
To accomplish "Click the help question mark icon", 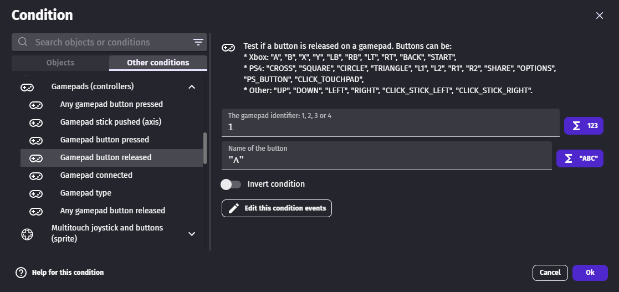I will (x=21, y=273).
